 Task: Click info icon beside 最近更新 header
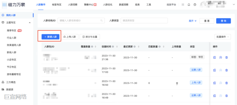[135, 47]
